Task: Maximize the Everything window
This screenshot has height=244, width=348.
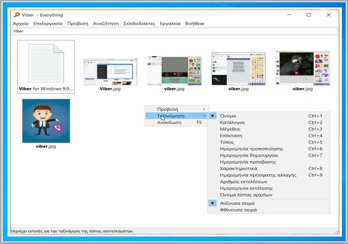Action: [309, 15]
